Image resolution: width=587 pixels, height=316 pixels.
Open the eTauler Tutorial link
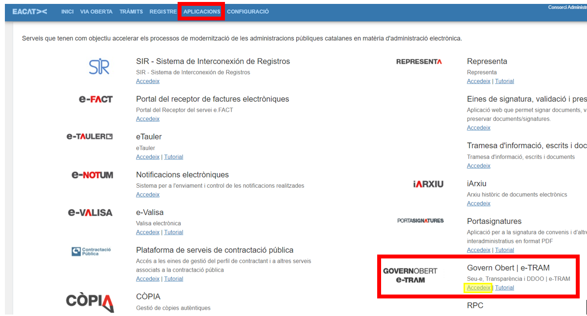coord(174,157)
